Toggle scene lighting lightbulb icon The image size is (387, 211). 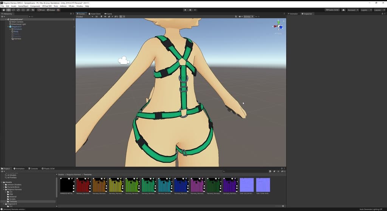[101, 17]
